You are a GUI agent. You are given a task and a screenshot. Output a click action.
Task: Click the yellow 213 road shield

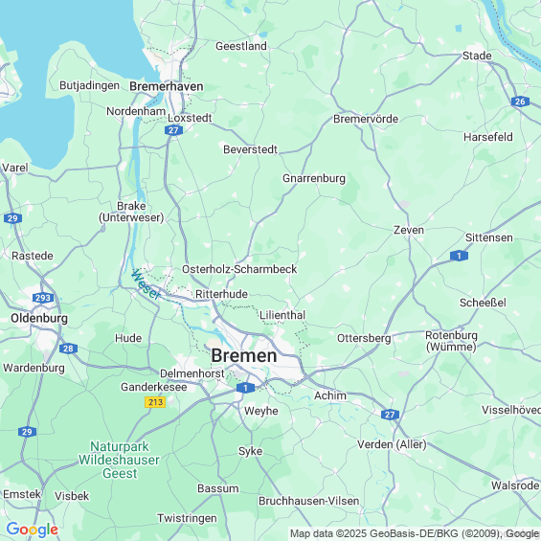click(x=155, y=402)
